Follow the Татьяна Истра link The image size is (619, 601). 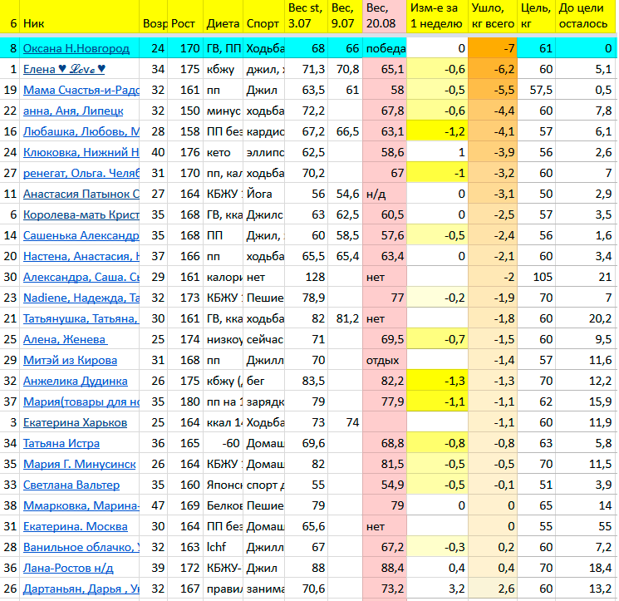[x=61, y=444]
